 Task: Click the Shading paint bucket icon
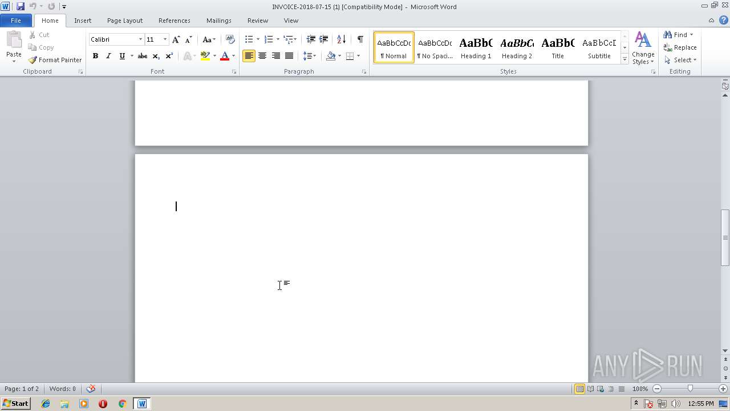(x=331, y=56)
